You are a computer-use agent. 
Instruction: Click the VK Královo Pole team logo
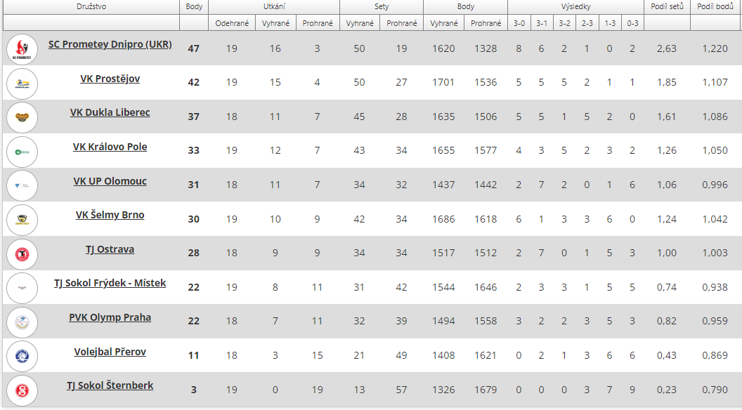coord(22,152)
